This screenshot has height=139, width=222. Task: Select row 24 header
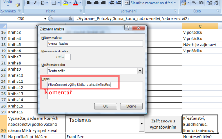[x=3, y=81]
